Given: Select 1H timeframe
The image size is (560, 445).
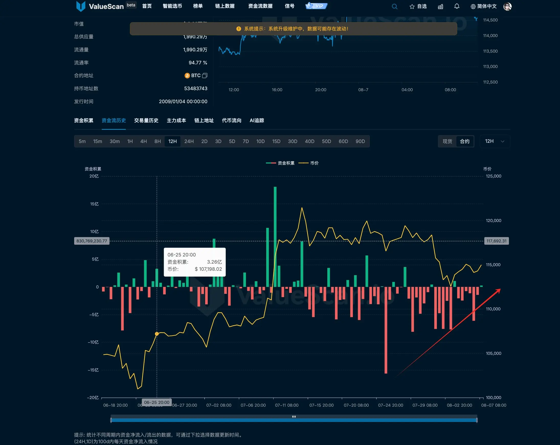Looking at the screenshot, I should coord(130,142).
